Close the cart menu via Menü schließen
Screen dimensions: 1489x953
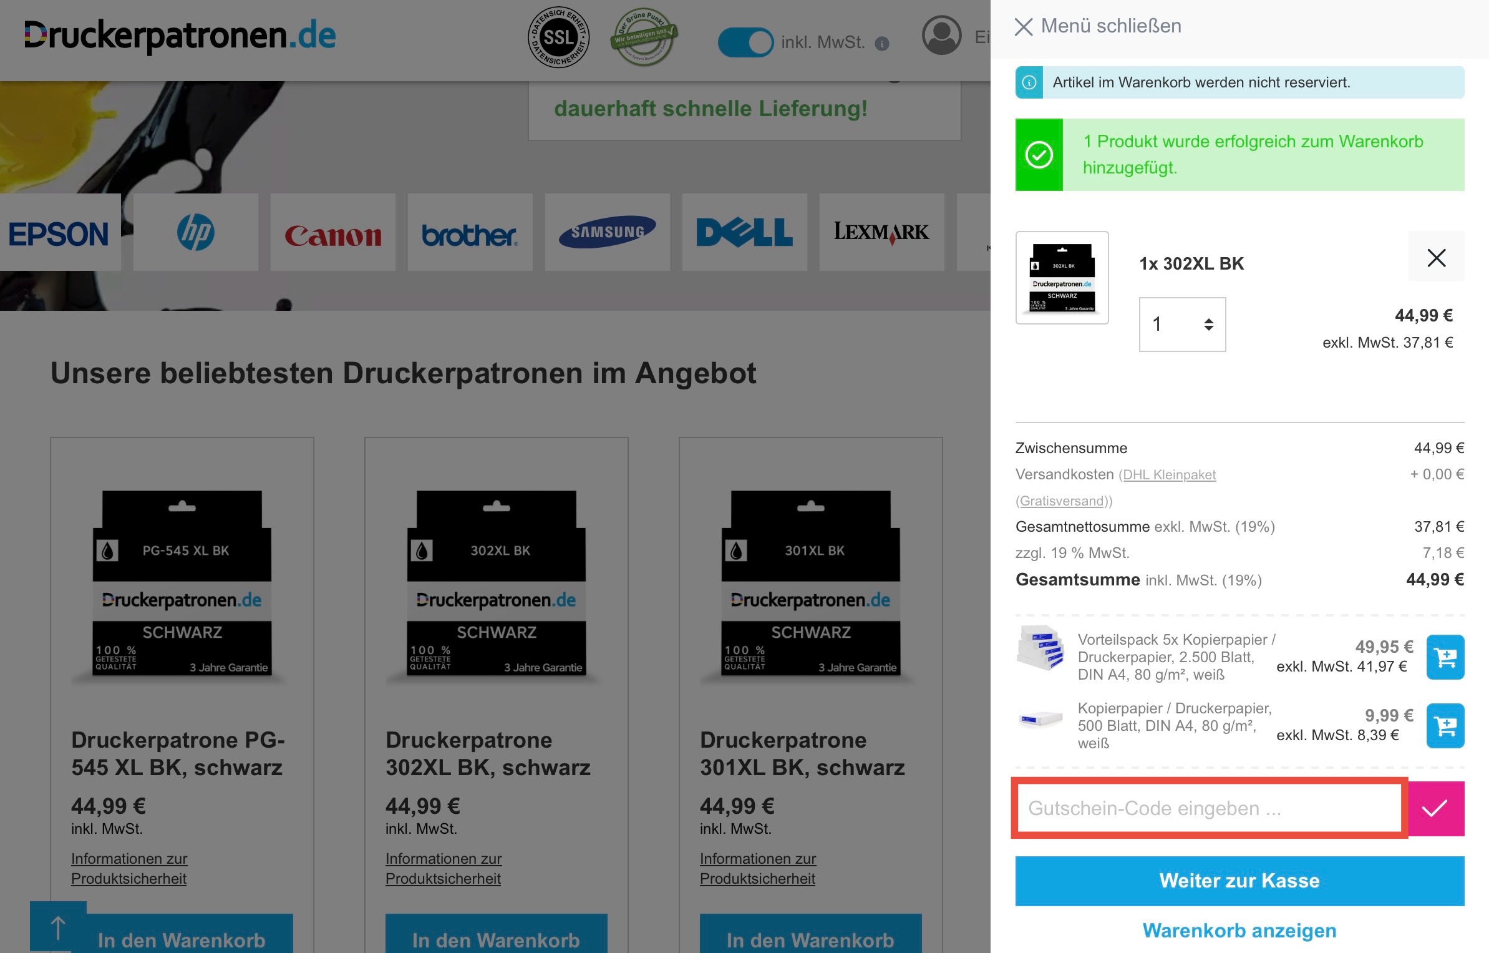pos(1098,26)
